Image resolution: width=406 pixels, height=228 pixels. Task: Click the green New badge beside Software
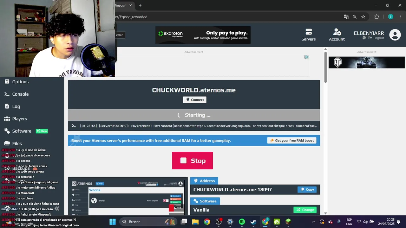pyautogui.click(x=42, y=131)
